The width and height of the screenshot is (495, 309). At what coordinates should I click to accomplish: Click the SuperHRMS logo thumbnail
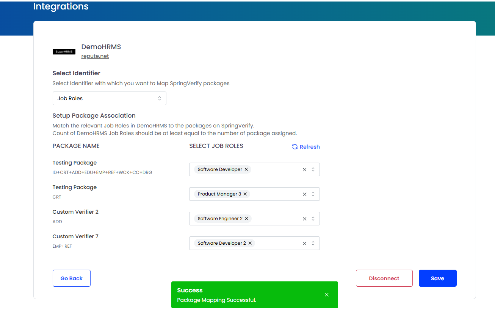pyautogui.click(x=64, y=51)
